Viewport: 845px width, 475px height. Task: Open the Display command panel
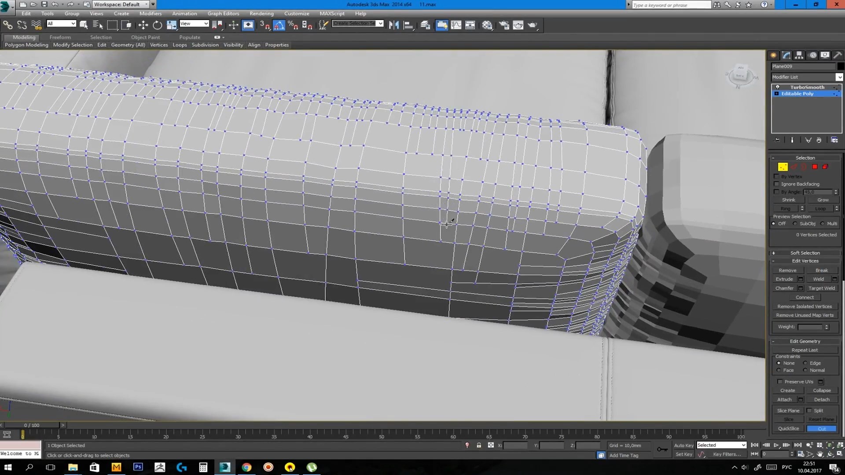point(825,55)
